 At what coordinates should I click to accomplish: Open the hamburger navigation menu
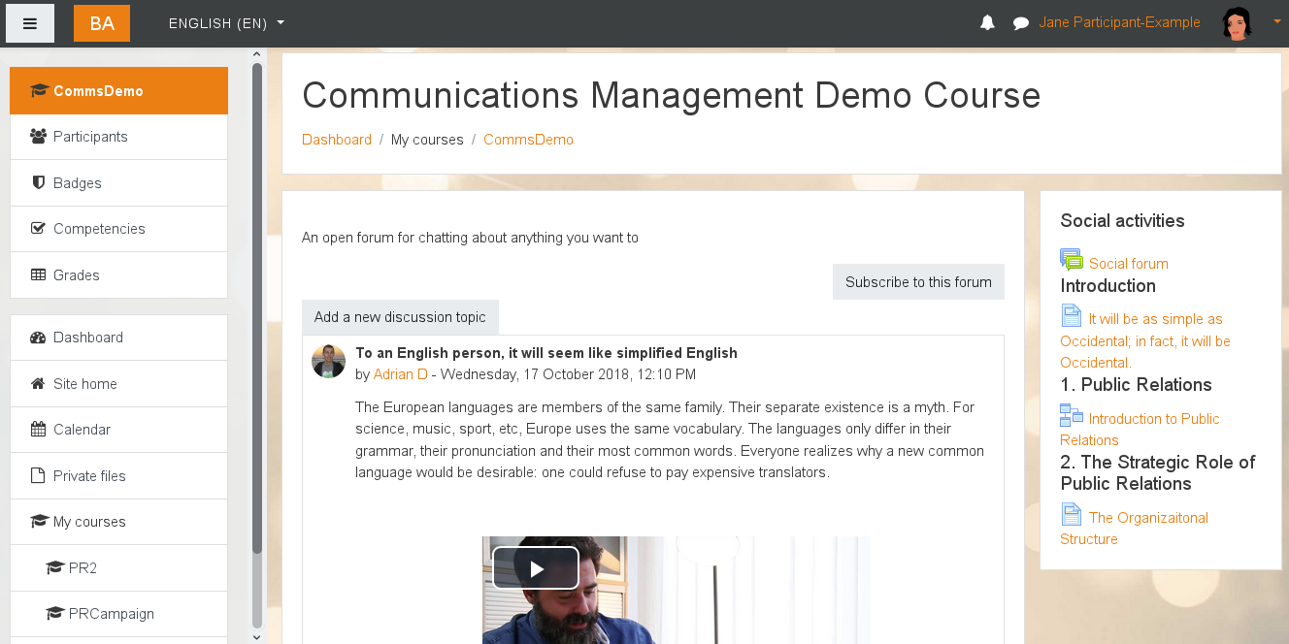point(29,22)
